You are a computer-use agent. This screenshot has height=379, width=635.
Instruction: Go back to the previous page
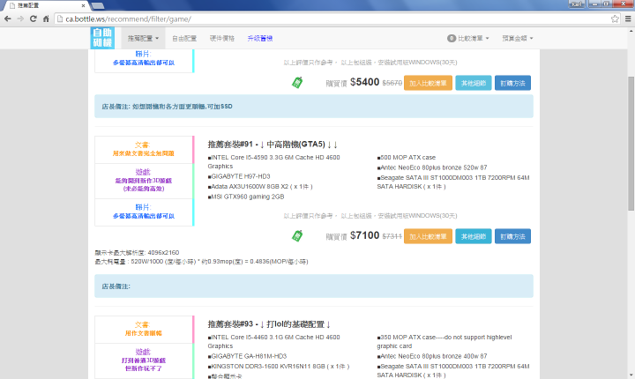pyautogui.click(x=8, y=19)
